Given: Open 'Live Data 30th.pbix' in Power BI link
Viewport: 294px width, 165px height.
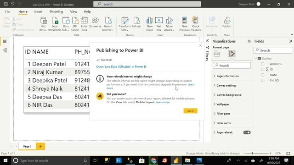Looking at the screenshot, I should tap(121, 66).
